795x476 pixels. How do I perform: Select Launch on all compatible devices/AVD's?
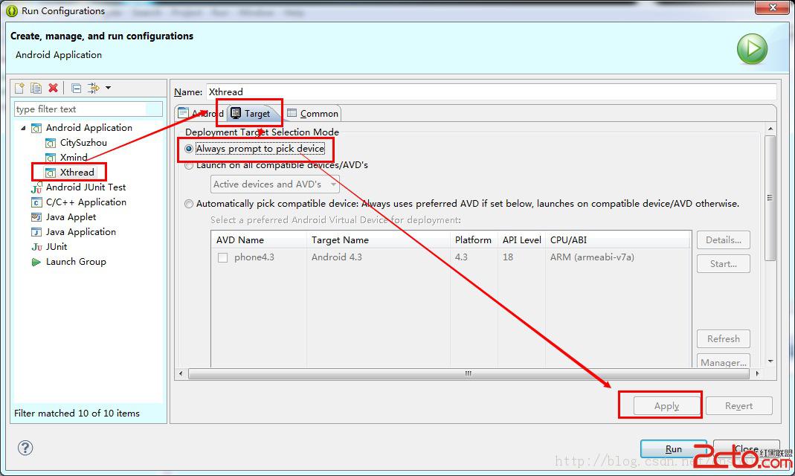point(277,165)
